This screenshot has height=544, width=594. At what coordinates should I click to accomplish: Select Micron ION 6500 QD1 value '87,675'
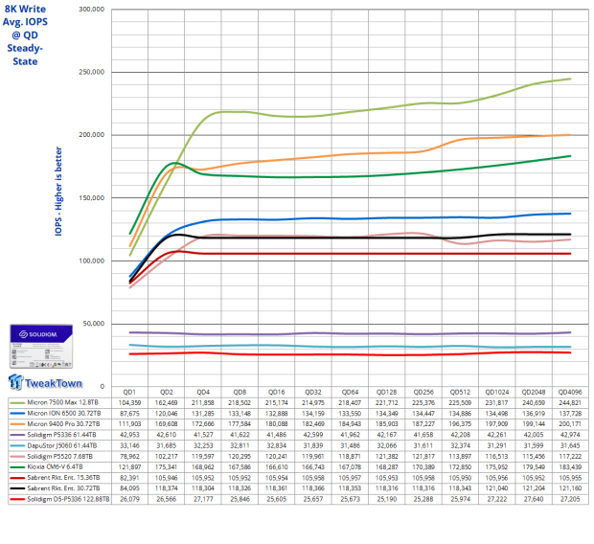pyautogui.click(x=129, y=413)
